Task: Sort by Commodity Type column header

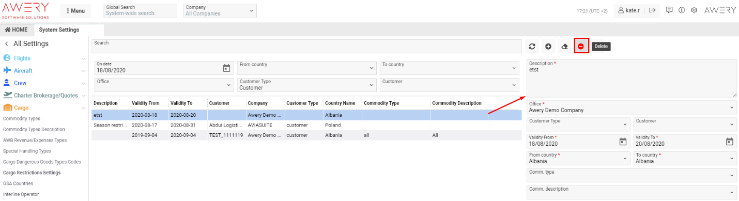Action: [x=381, y=103]
